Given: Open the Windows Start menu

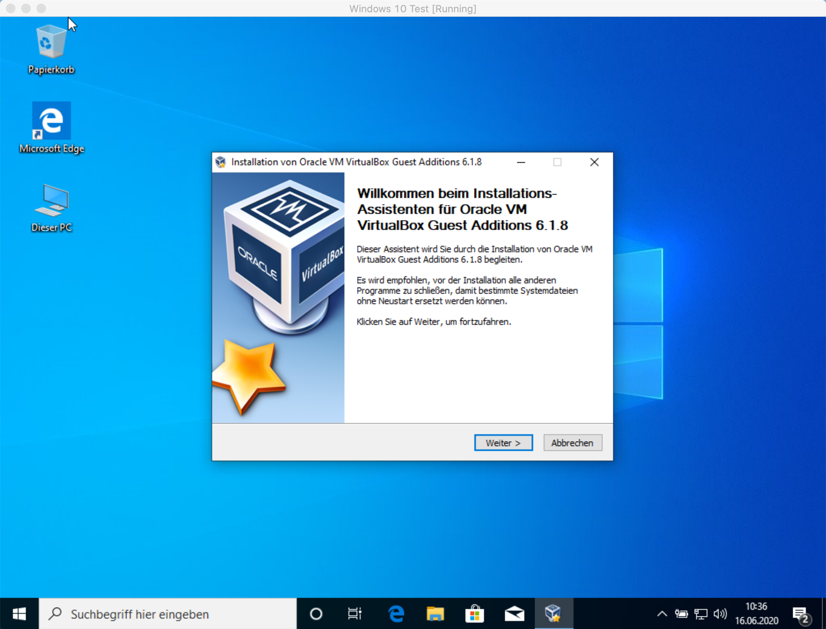Looking at the screenshot, I should coord(19,614).
